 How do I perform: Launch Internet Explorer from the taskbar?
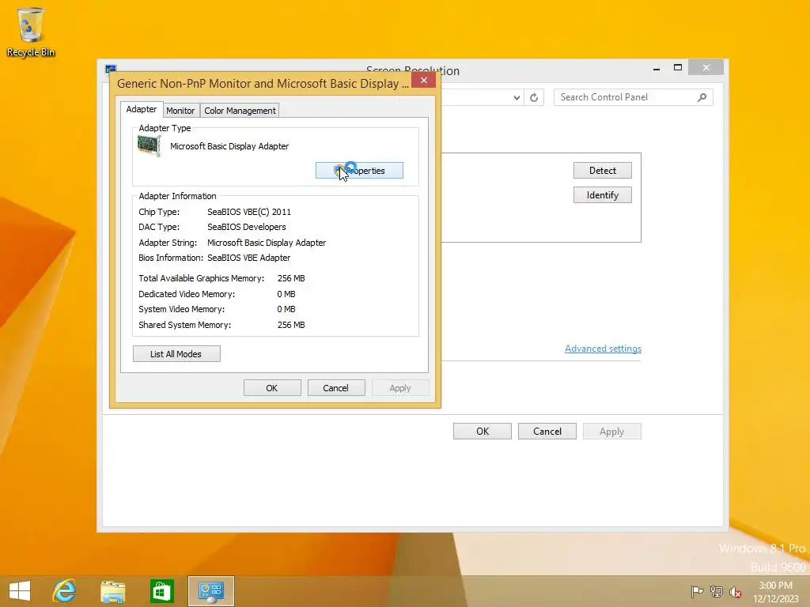(x=65, y=591)
